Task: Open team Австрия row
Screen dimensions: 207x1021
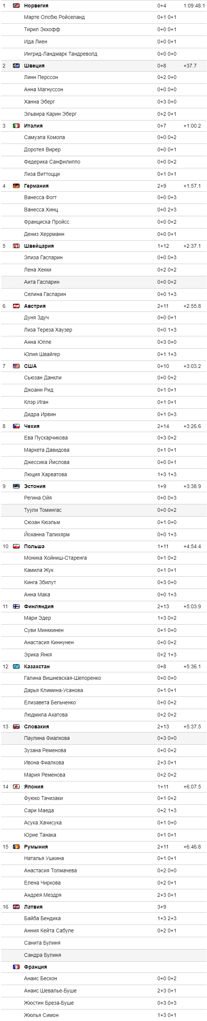Action: coord(104,306)
